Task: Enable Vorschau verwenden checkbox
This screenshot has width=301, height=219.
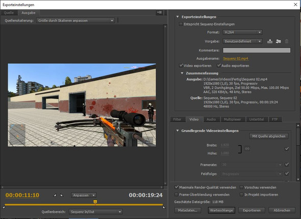Action: [x=241, y=187]
